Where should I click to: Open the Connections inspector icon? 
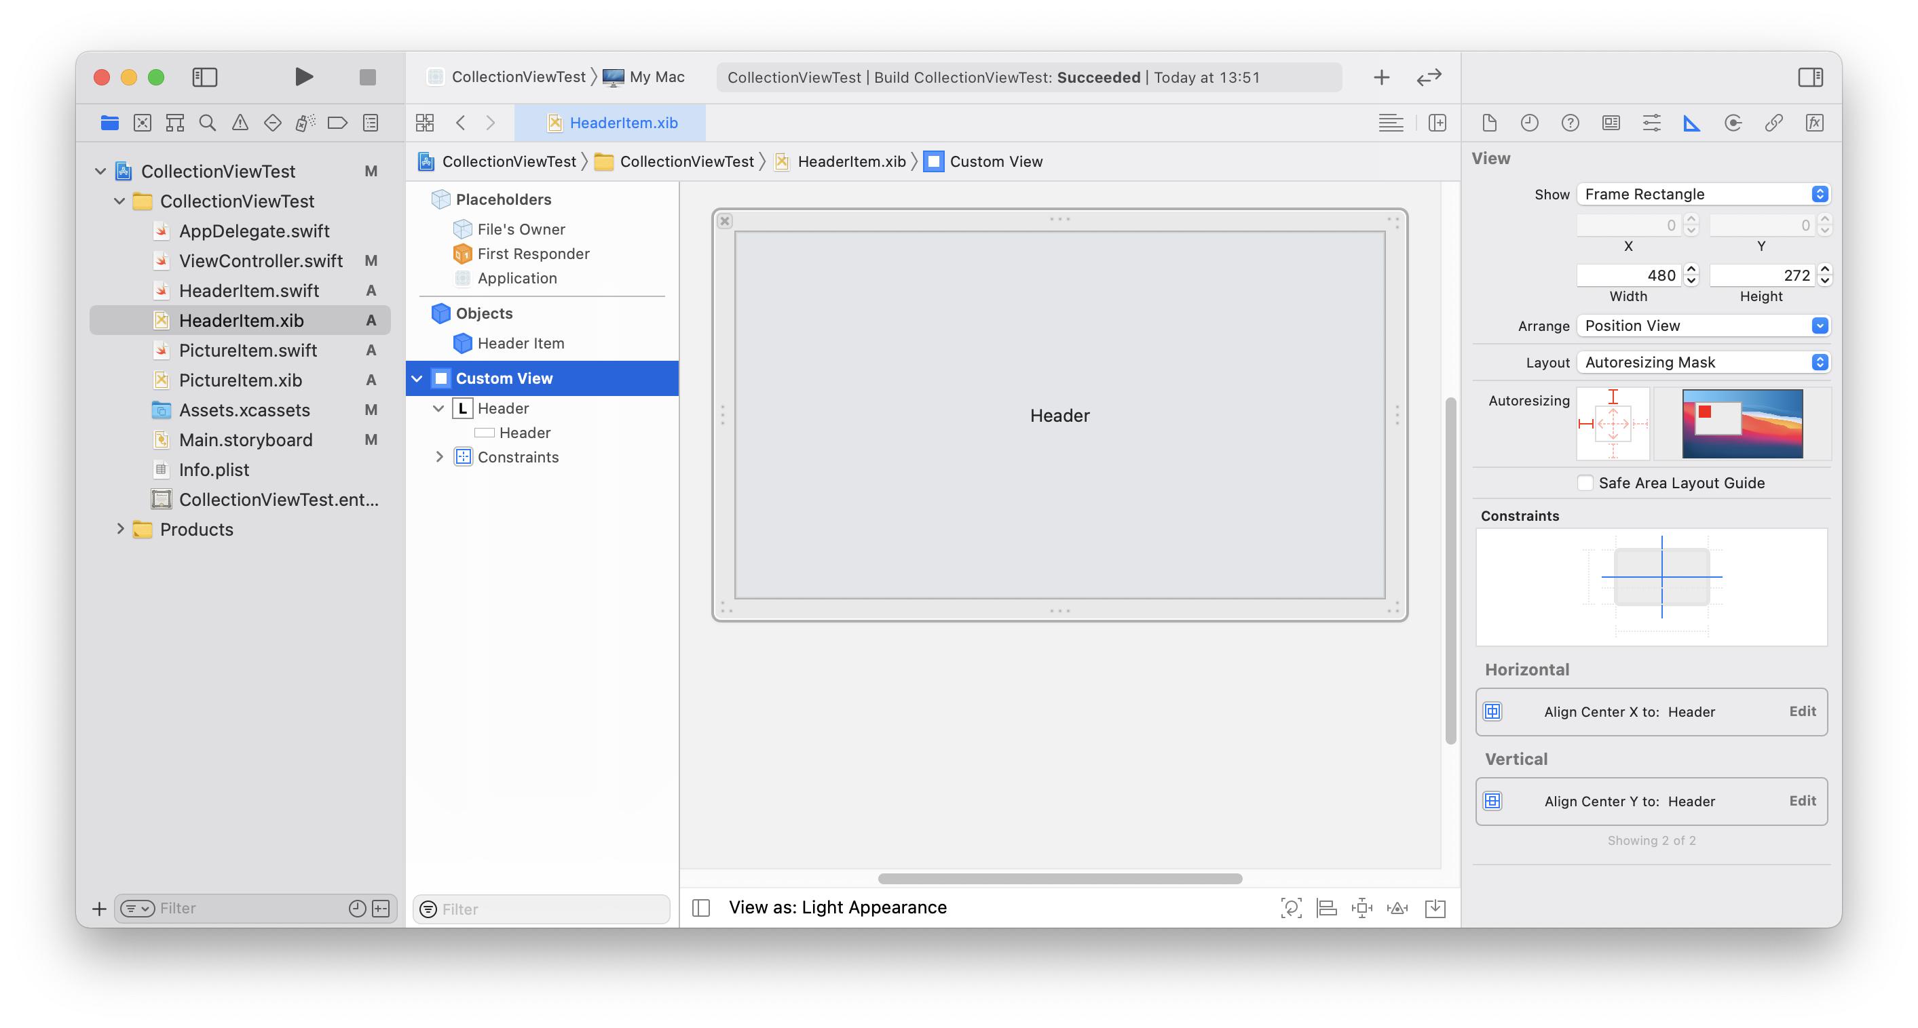point(1733,123)
